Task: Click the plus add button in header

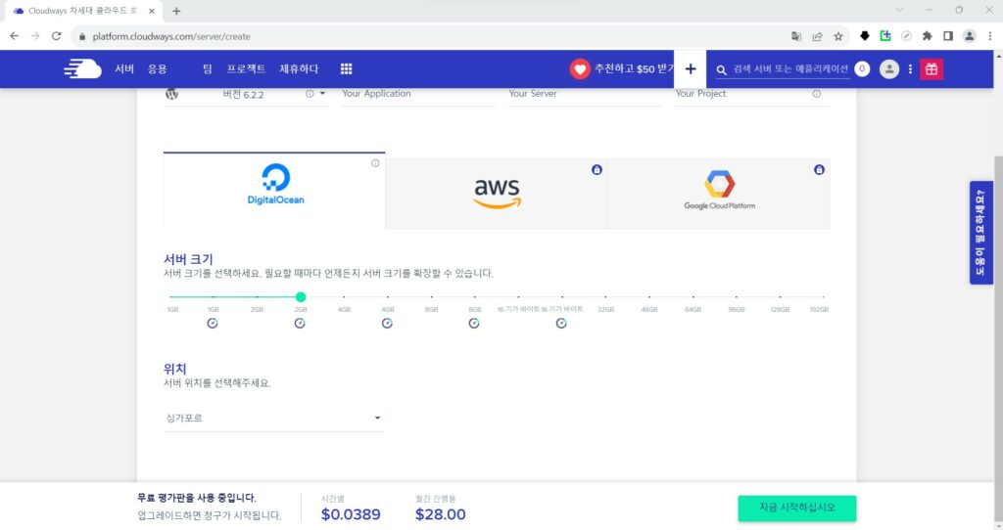Action: click(x=691, y=69)
